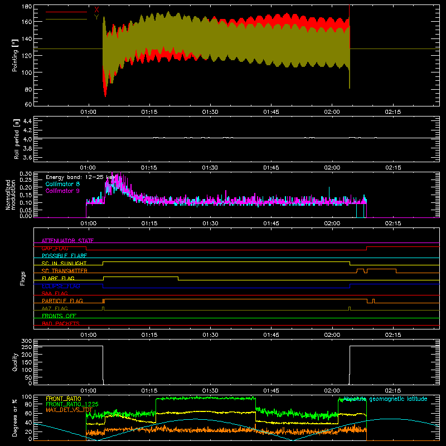Select the olive 'Y' legend label
446x446 pixels.
[x=96, y=17]
